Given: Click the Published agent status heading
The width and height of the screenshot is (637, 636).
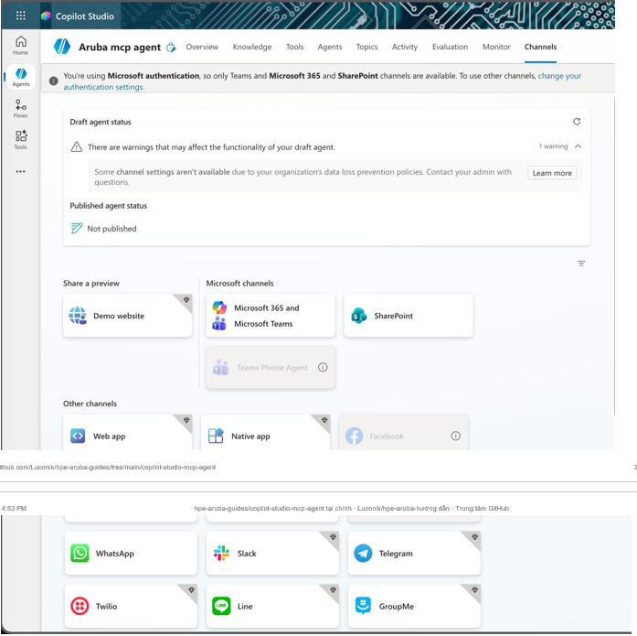Looking at the screenshot, I should (109, 206).
